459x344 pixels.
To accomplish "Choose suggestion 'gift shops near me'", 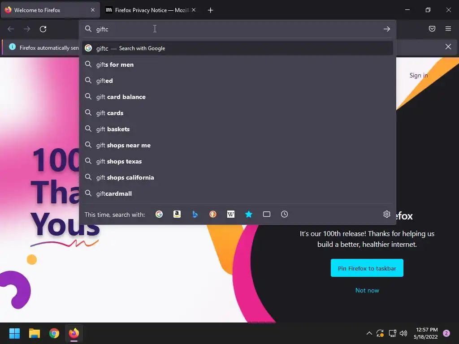I will click(238, 145).
